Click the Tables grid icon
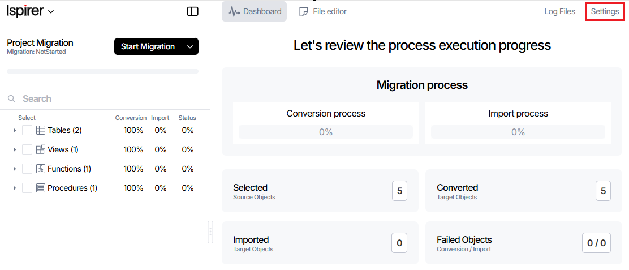The width and height of the screenshot is (629, 270). point(41,130)
